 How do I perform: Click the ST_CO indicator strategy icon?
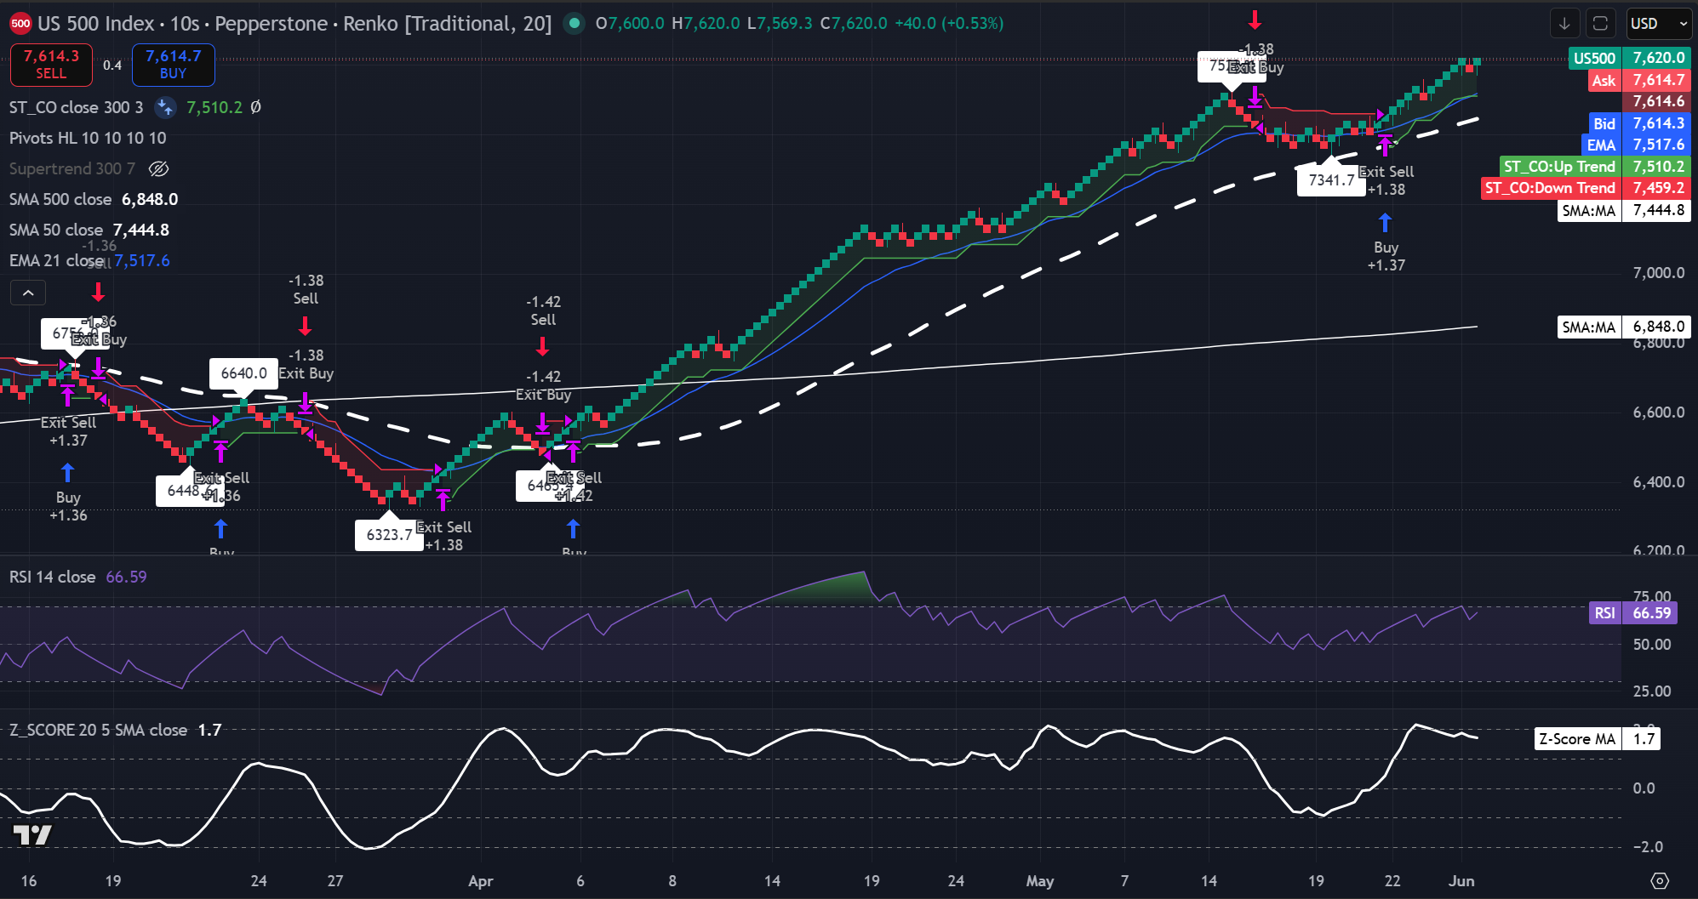165,107
